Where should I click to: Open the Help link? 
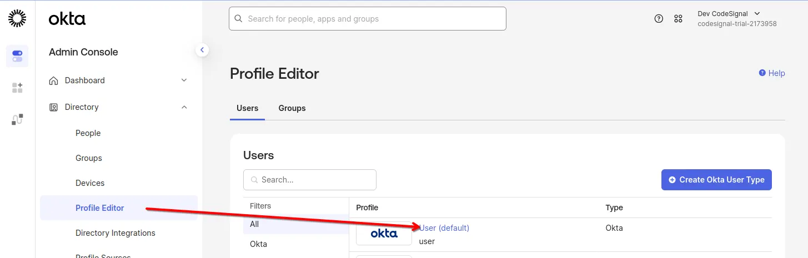(x=772, y=73)
